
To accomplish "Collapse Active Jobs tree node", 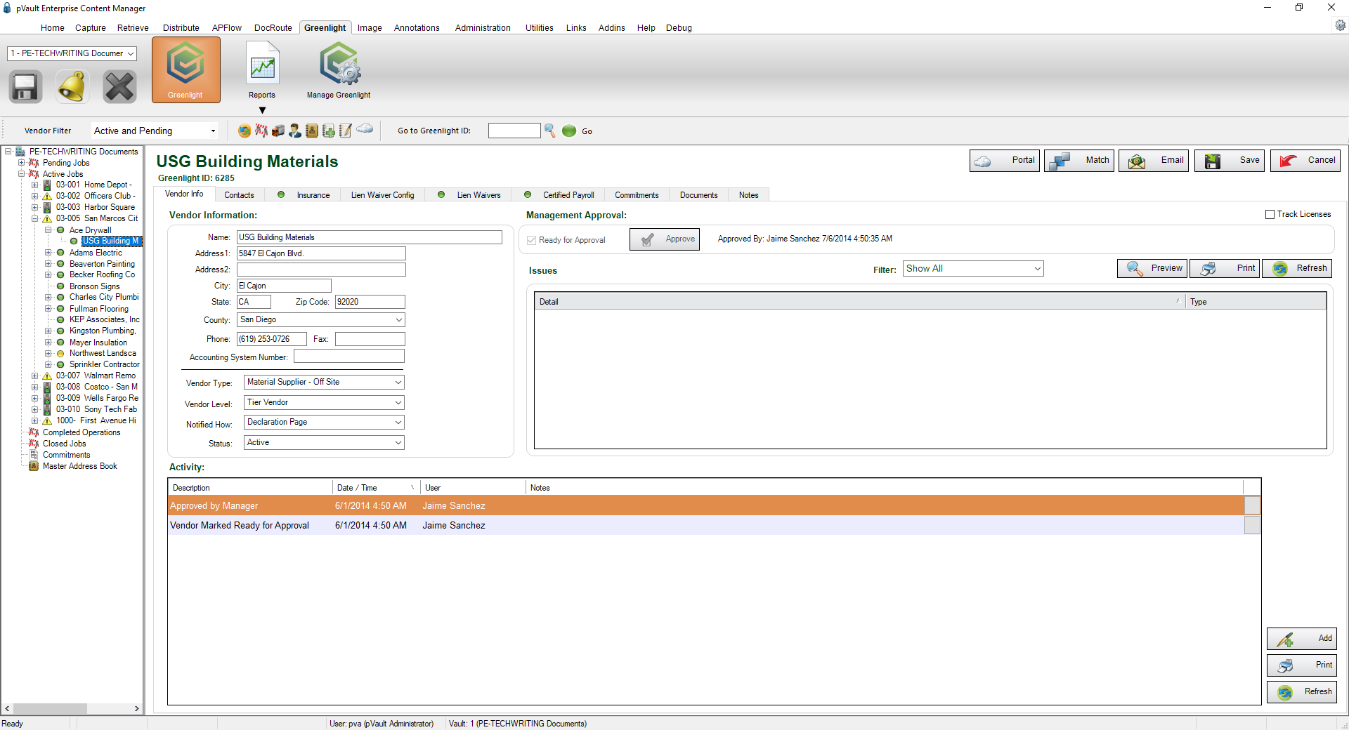I will point(22,174).
